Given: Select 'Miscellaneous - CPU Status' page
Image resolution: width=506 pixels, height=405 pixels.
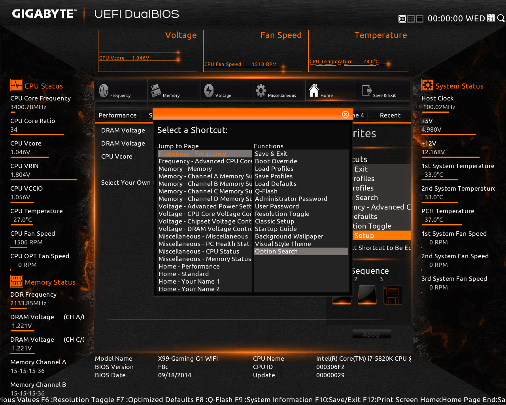Looking at the screenshot, I should click(205, 251).
